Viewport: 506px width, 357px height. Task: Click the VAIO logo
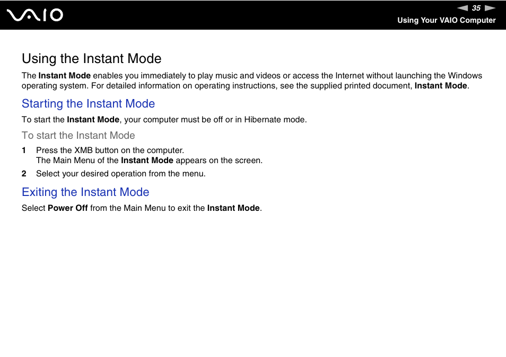pyautogui.click(x=35, y=15)
